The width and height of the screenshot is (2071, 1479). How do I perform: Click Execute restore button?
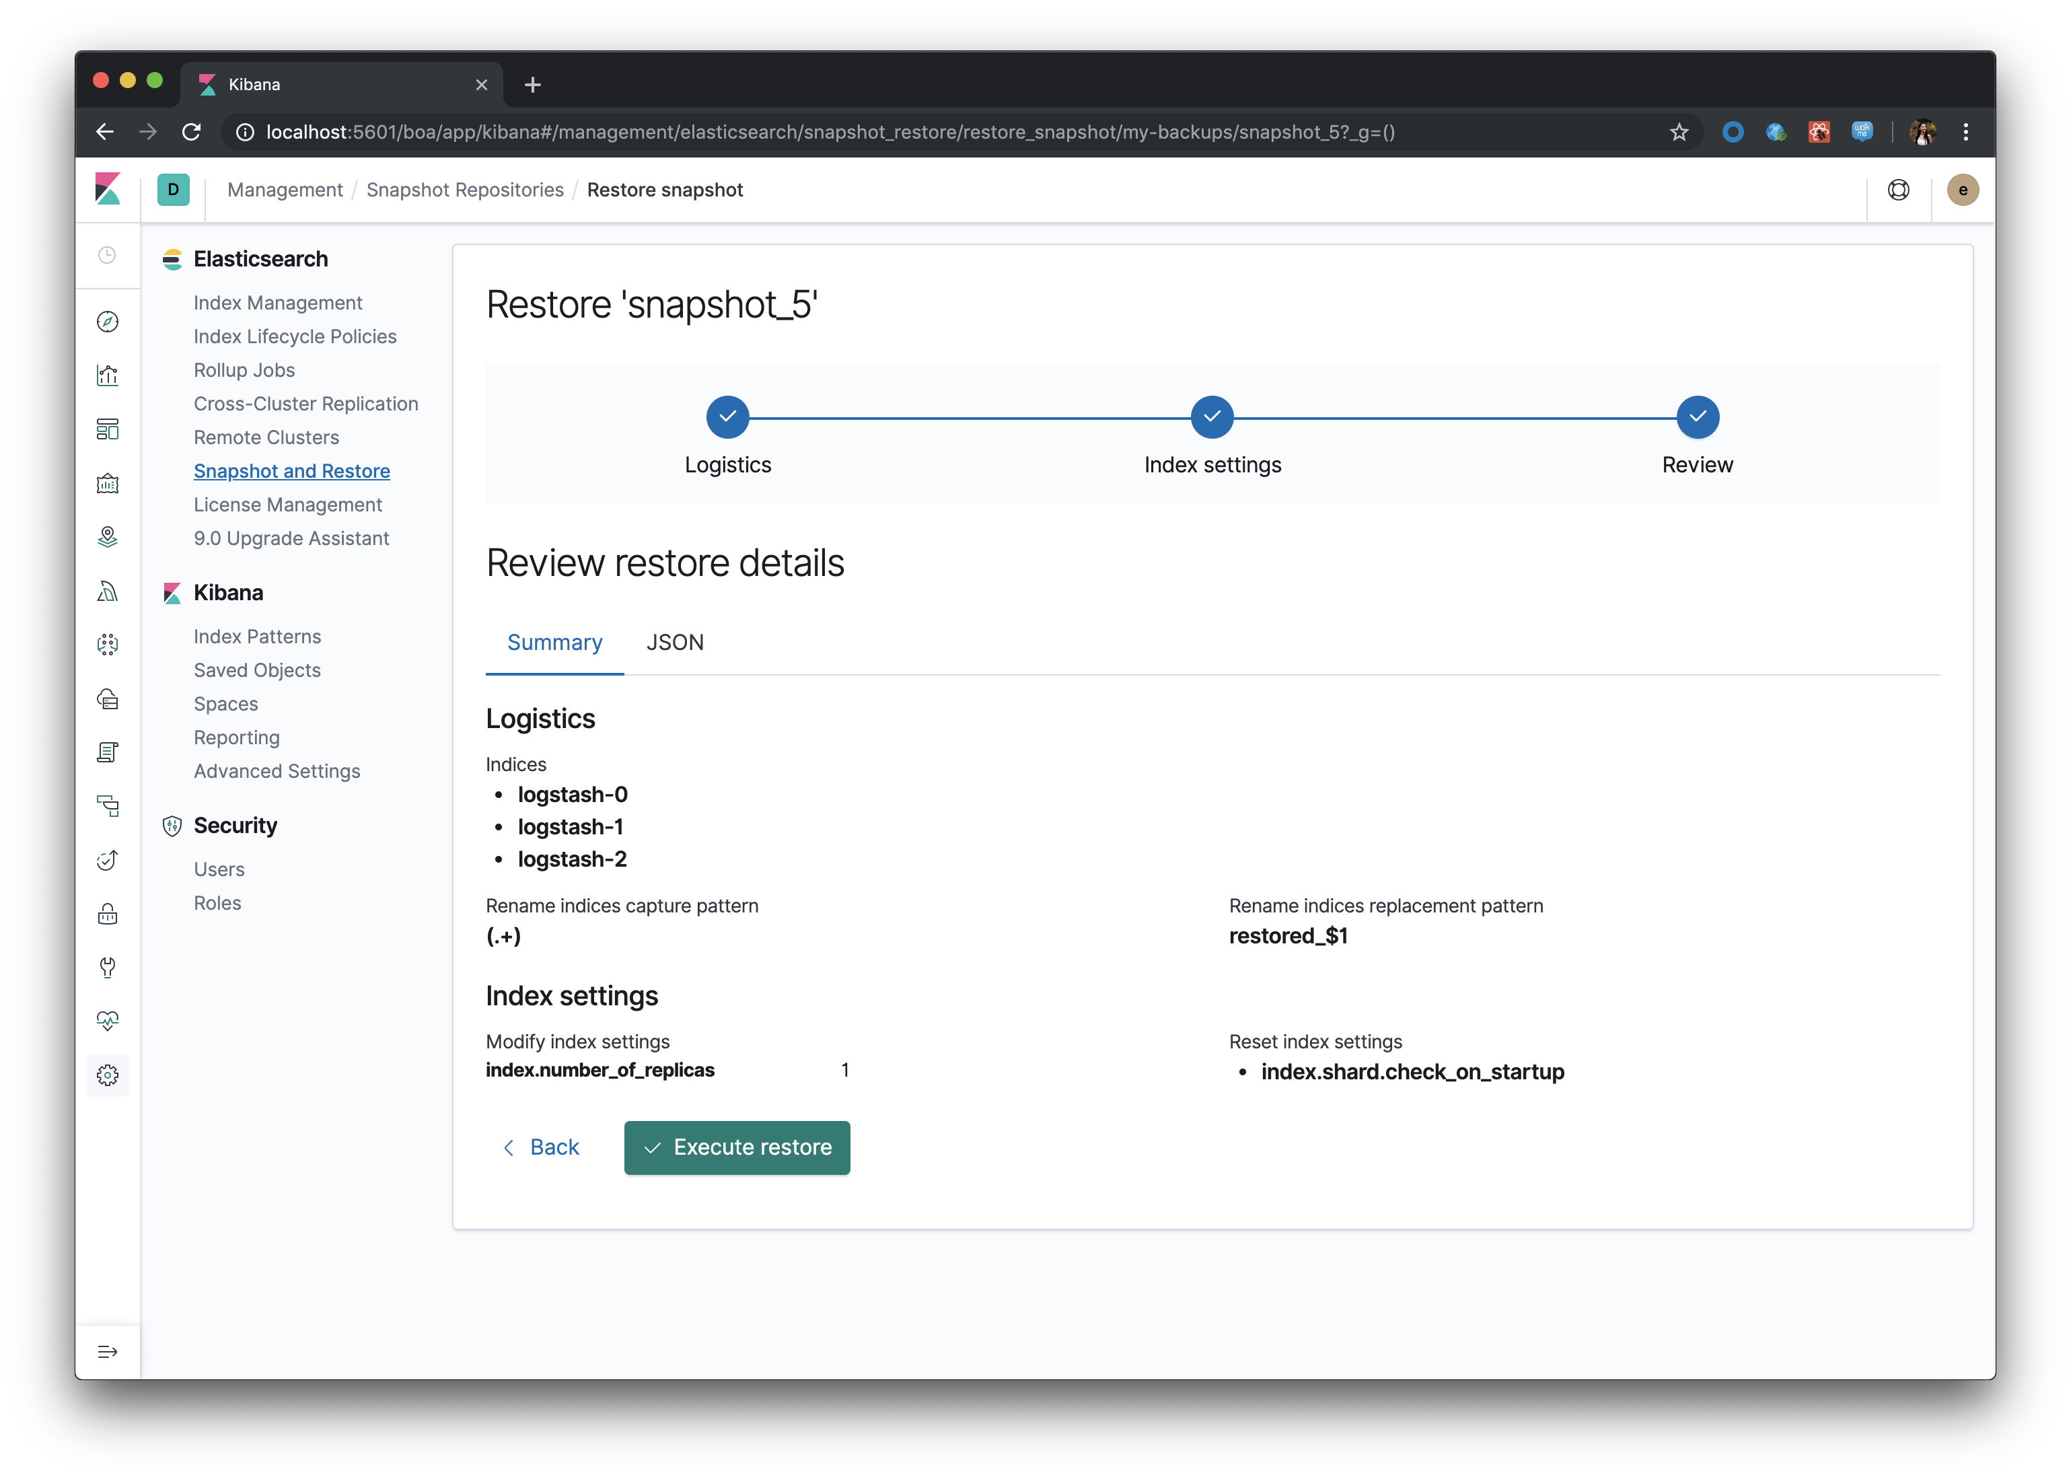[x=737, y=1147]
